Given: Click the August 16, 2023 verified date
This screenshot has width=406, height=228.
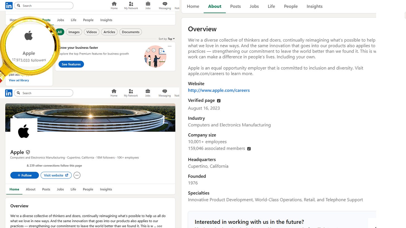Looking at the screenshot, I should tap(204, 108).
